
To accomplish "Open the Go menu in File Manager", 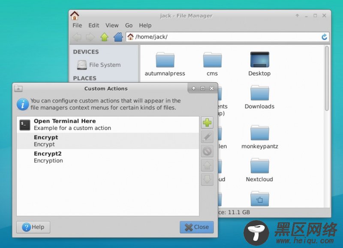I will tap(129, 25).
